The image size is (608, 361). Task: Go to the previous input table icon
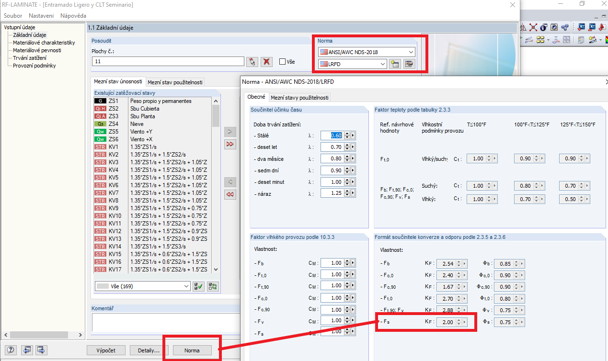coord(26,350)
